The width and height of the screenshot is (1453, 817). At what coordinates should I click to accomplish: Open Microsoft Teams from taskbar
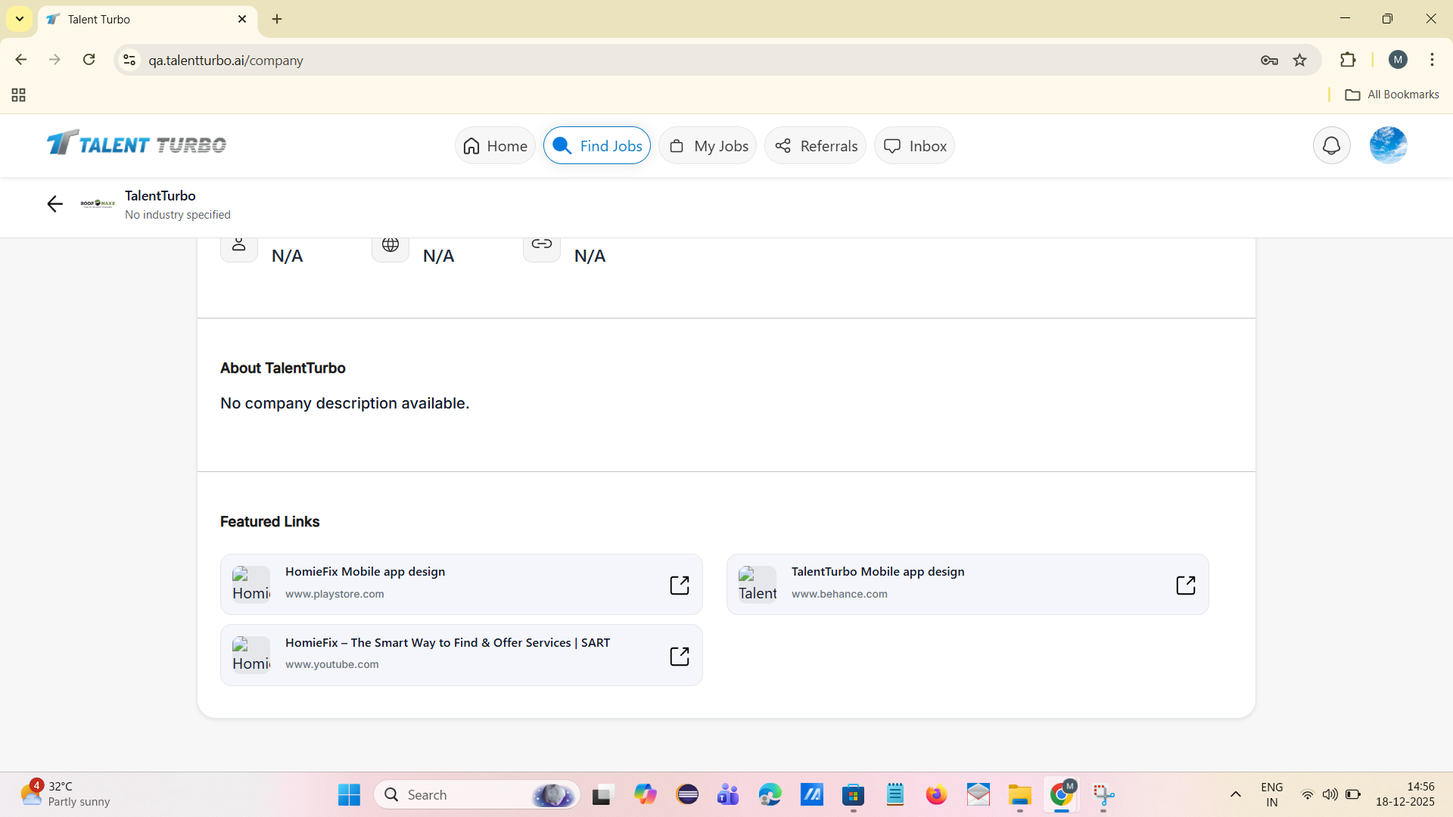tap(728, 795)
